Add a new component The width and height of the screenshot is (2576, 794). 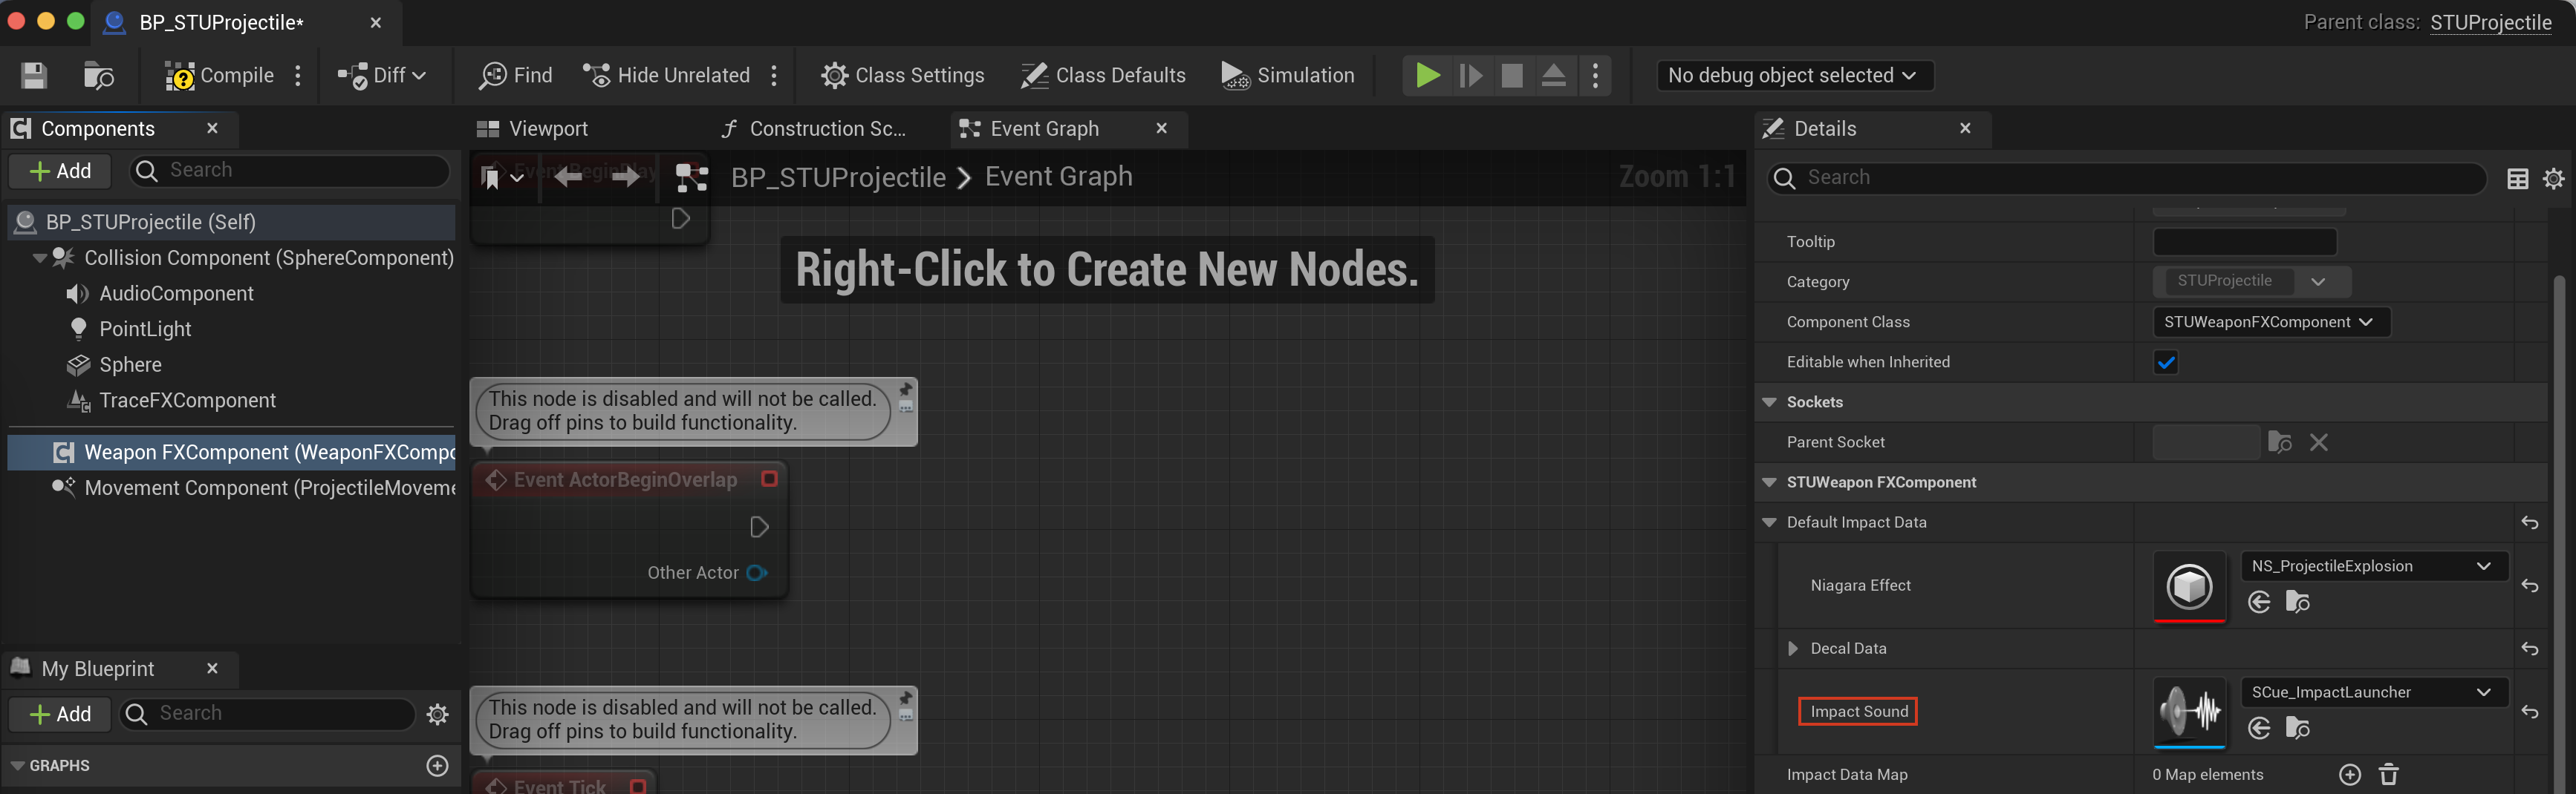[x=61, y=171]
